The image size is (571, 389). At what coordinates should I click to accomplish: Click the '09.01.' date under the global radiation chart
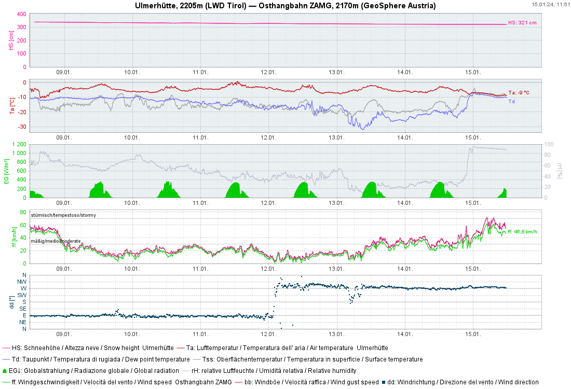[x=64, y=203]
